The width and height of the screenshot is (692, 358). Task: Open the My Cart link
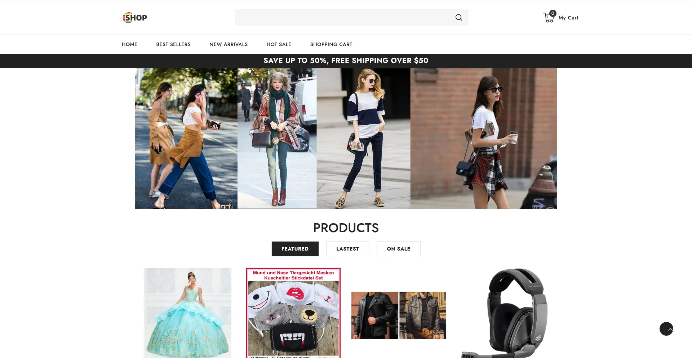(568, 18)
